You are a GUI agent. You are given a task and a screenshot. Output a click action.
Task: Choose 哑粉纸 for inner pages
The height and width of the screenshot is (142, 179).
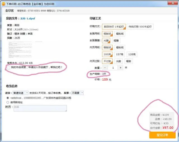(x=120, y=47)
